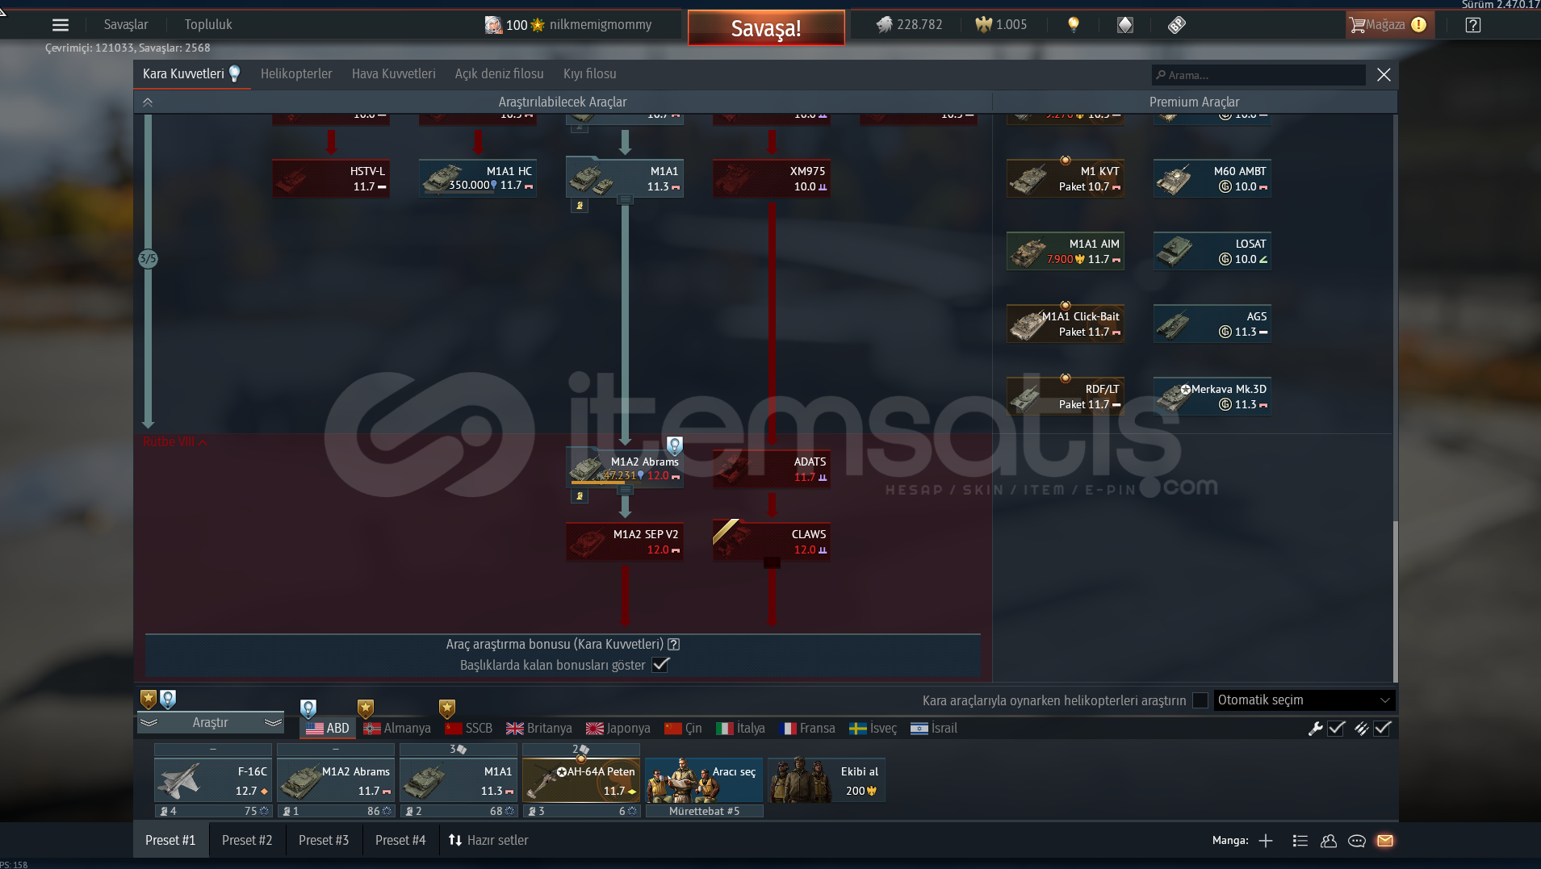Select premium RDF/LT vehicle

click(x=1066, y=396)
